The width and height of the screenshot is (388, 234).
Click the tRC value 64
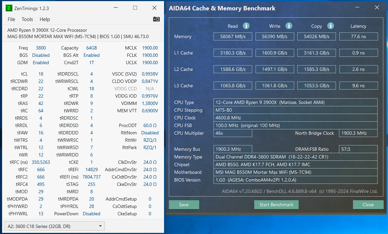click(41, 111)
